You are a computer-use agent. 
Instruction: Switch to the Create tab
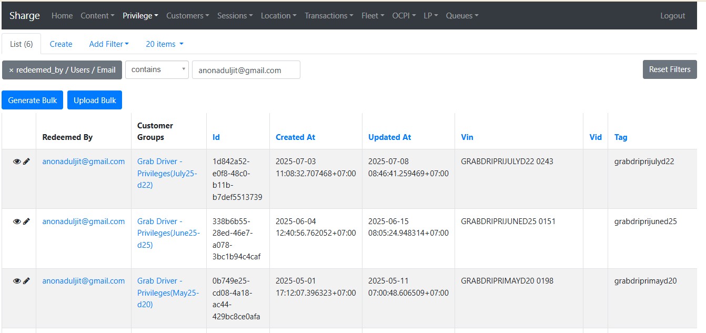pyautogui.click(x=61, y=44)
